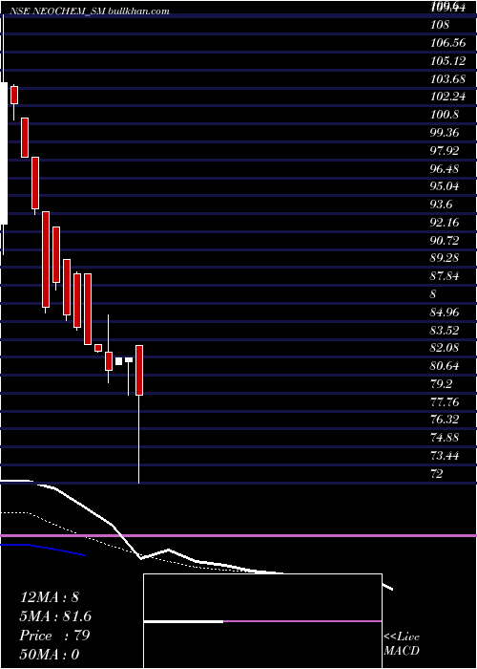Click the 100.8 price level label

pyautogui.click(x=445, y=115)
